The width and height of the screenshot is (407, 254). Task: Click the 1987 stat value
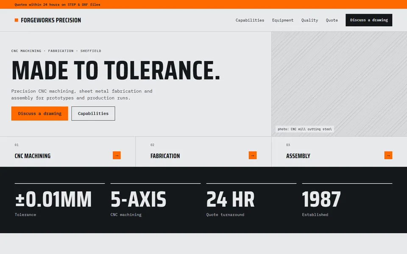tap(321, 199)
